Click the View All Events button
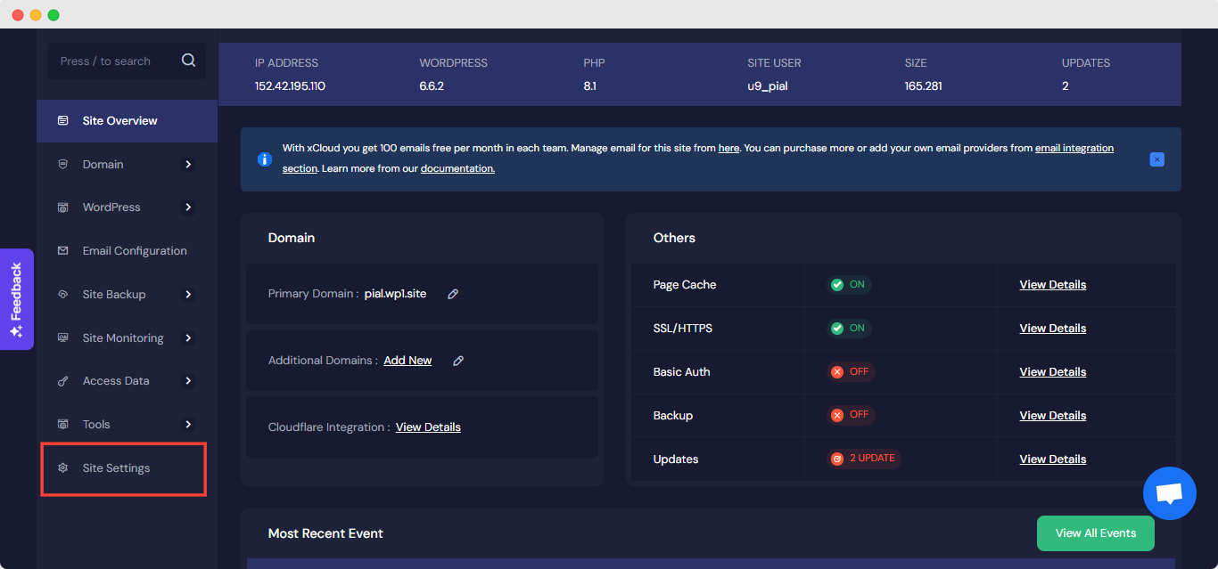1218x569 pixels. (1095, 532)
